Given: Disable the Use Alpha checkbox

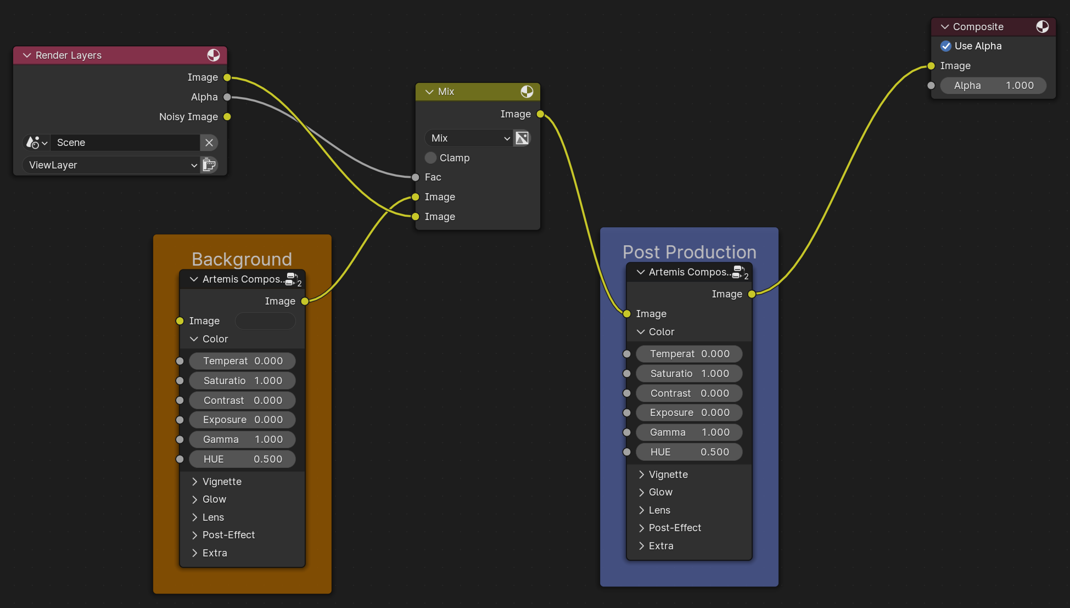Looking at the screenshot, I should click(x=946, y=46).
